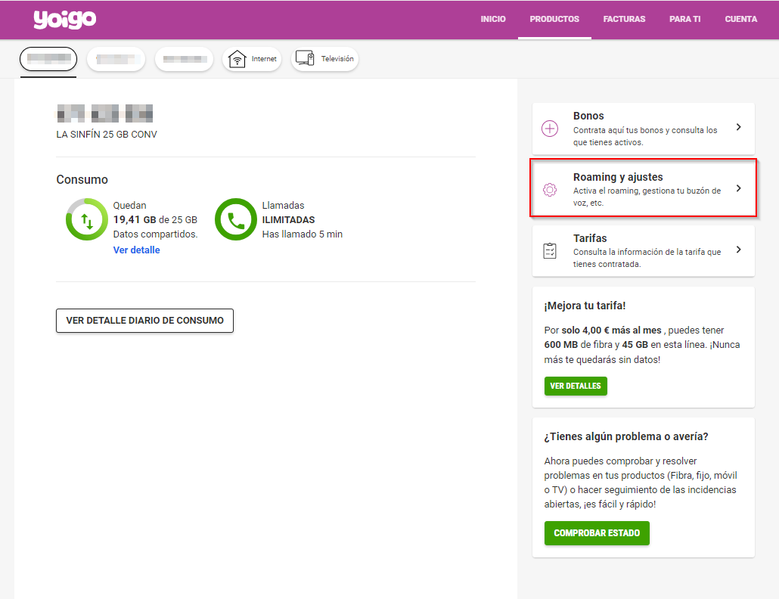Expand the Roaming y ajustes chevron

739,188
